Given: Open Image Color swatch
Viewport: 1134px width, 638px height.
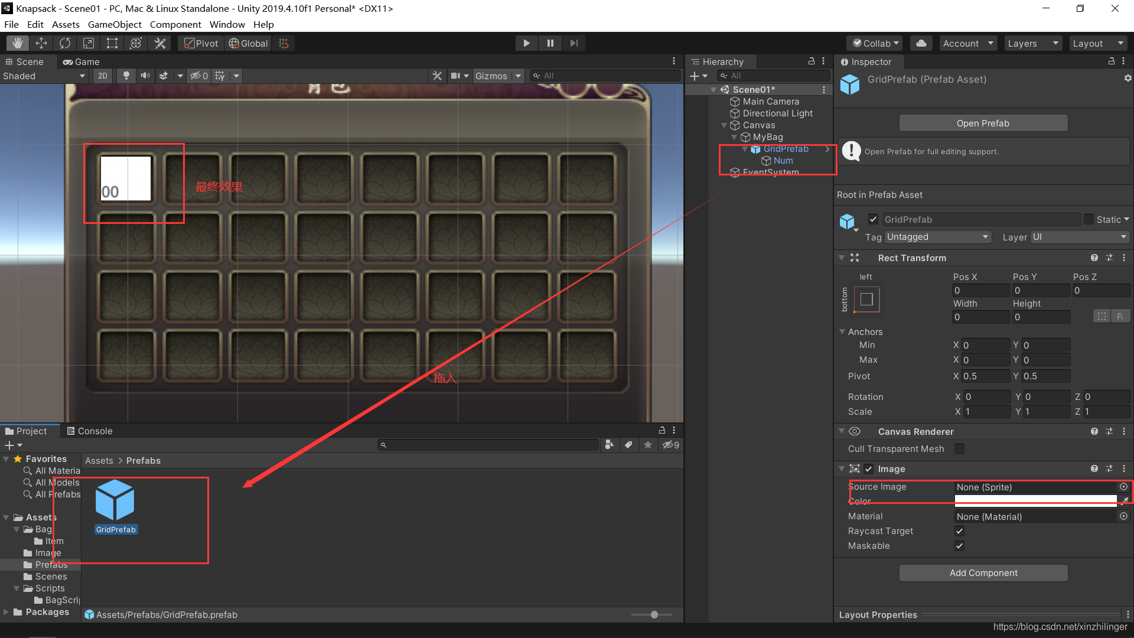Looking at the screenshot, I should pos(1035,501).
